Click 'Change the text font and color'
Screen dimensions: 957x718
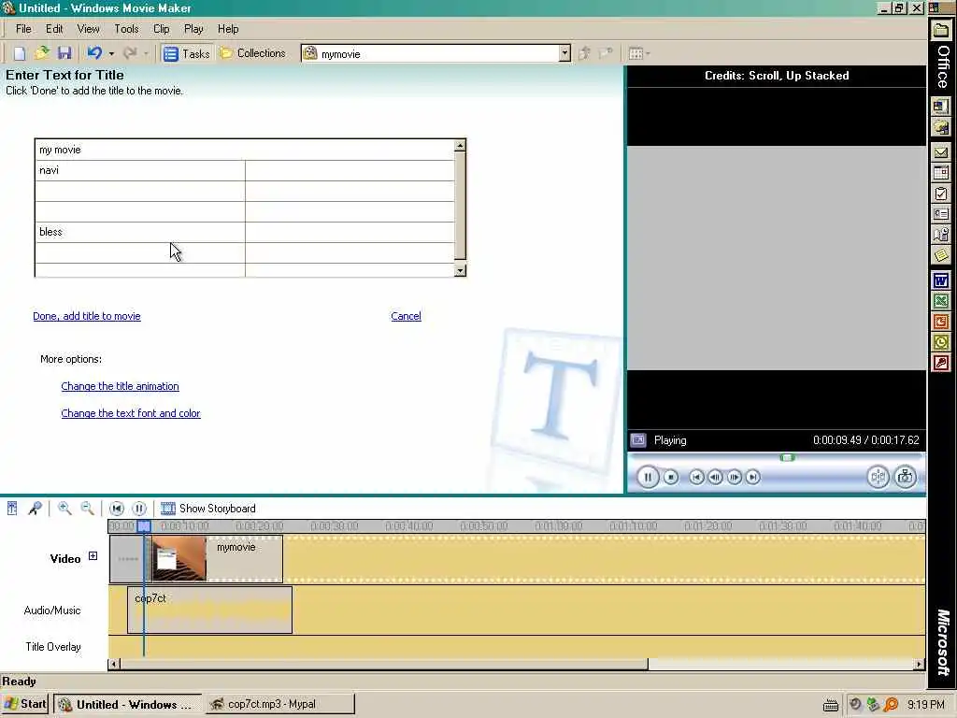coord(131,413)
